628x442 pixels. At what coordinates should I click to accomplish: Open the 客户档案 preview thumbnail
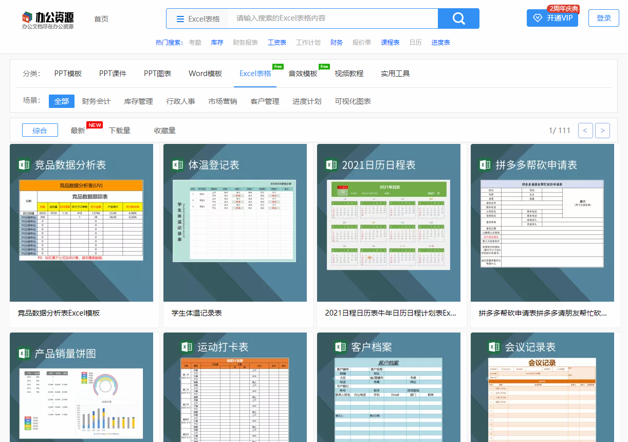[x=388, y=400]
